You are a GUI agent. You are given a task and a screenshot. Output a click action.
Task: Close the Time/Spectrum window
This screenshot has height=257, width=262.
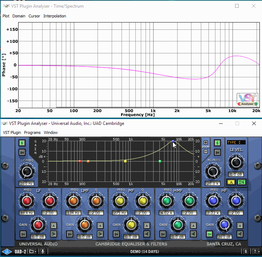[x=254, y=6]
